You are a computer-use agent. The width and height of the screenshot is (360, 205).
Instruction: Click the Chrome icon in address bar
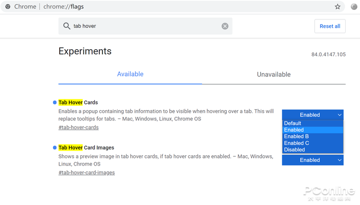(8, 7)
